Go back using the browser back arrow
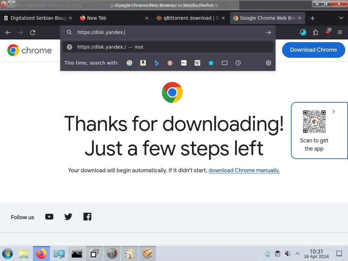 pos(8,33)
